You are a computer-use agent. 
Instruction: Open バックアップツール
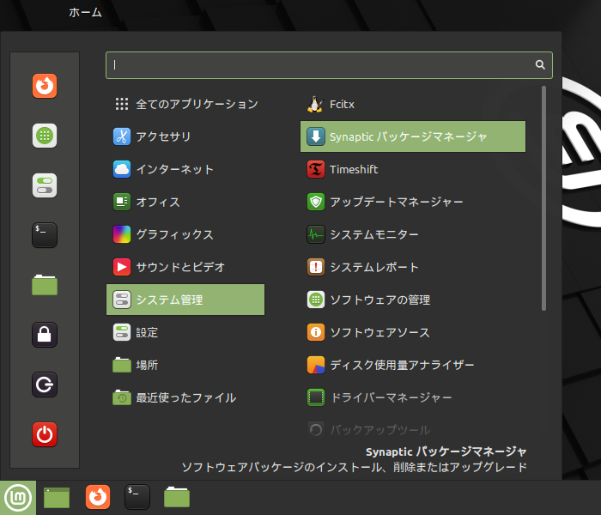[x=413, y=429]
